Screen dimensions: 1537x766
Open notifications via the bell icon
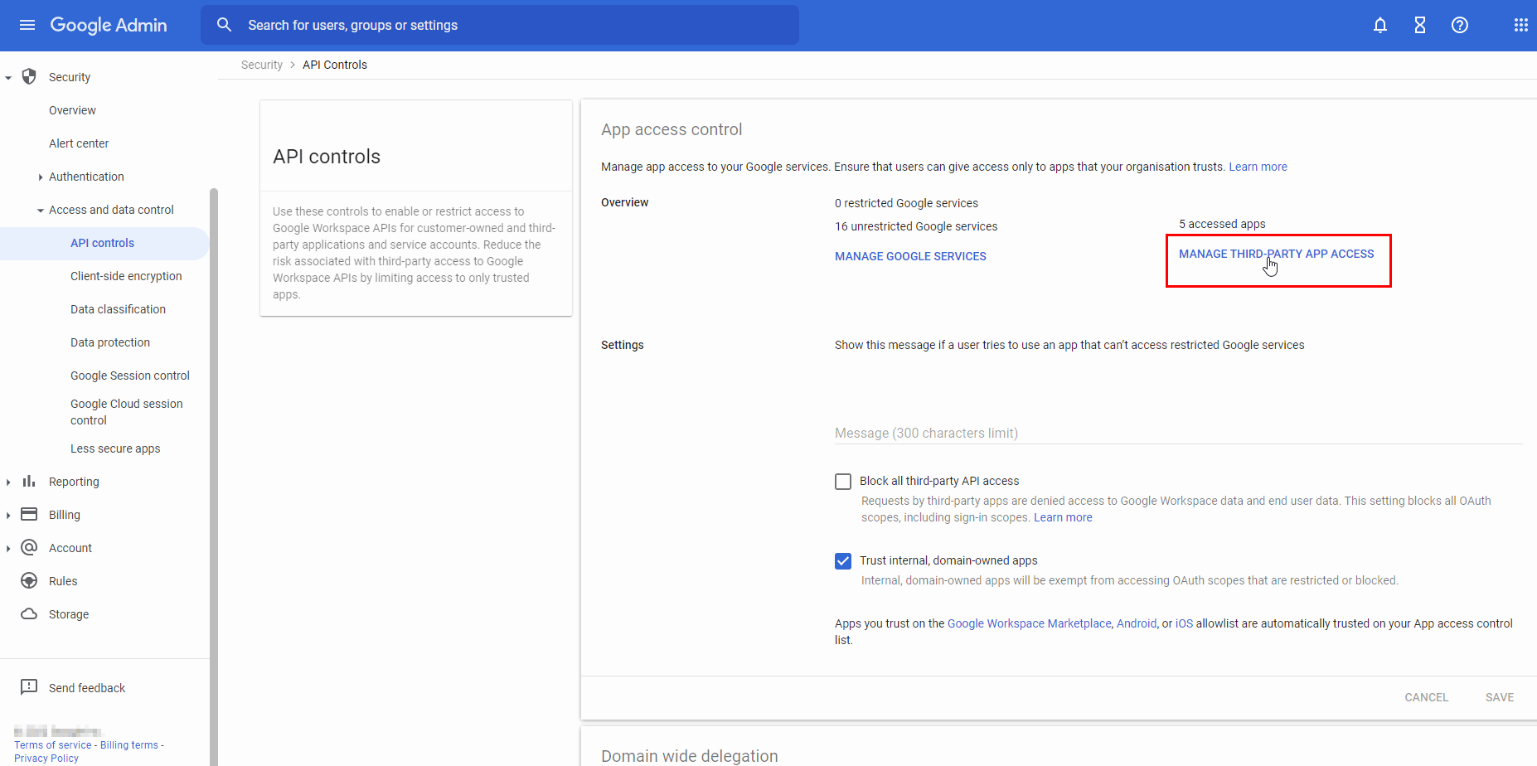pyautogui.click(x=1379, y=25)
